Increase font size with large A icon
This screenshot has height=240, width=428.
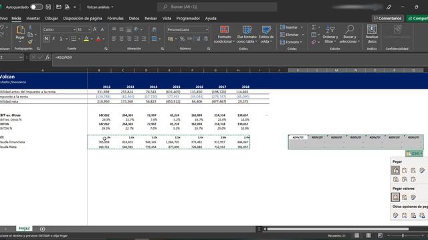click(95, 29)
